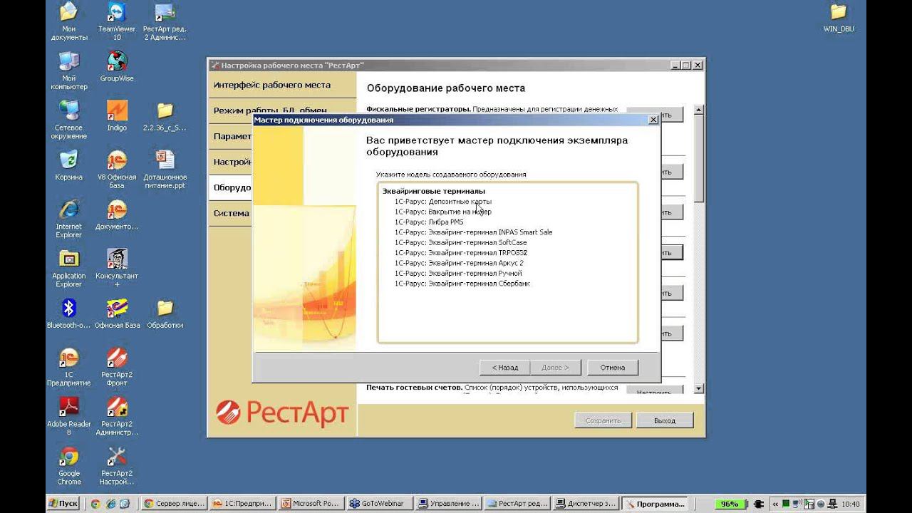This screenshot has width=912, height=513.
Task: Select Эквайринг-терминал TRPOS32 entry
Action: [461, 253]
